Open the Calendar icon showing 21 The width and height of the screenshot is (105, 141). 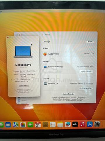(38, 125)
